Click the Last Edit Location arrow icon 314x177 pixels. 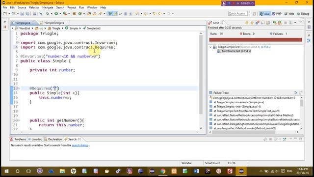pos(155,14)
